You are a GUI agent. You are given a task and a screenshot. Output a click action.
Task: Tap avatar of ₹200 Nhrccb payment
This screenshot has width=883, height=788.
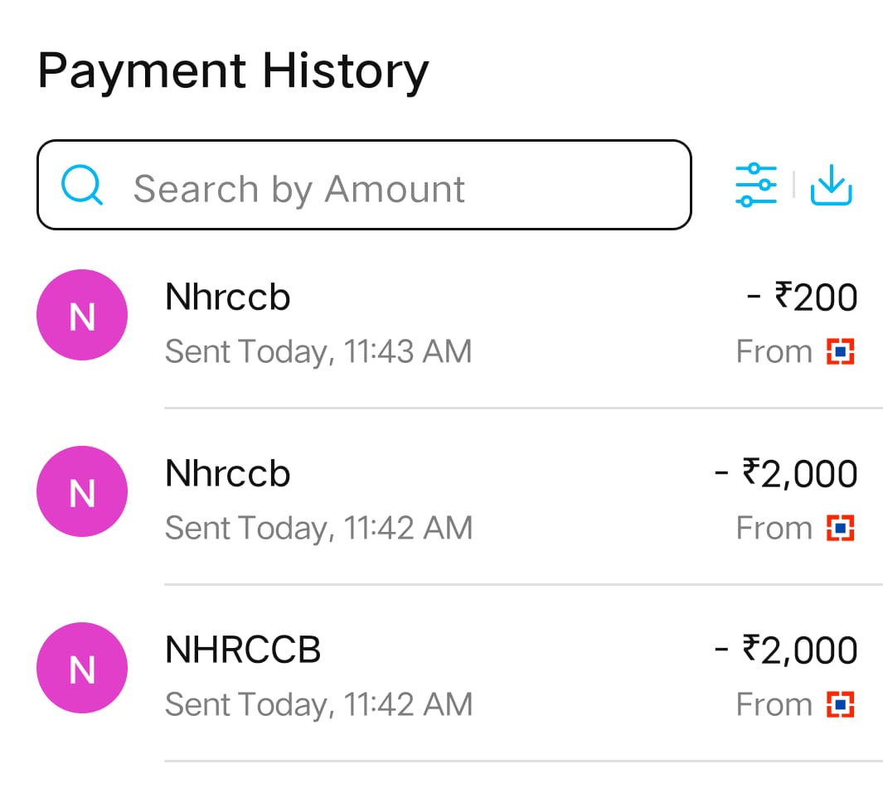coord(82,315)
